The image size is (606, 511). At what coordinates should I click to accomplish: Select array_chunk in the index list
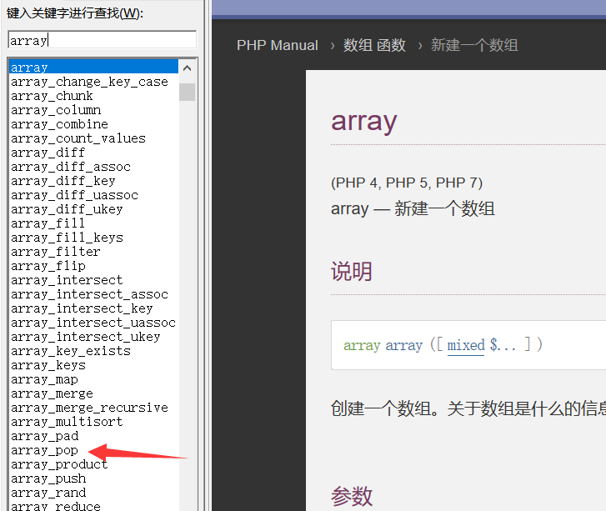click(52, 96)
